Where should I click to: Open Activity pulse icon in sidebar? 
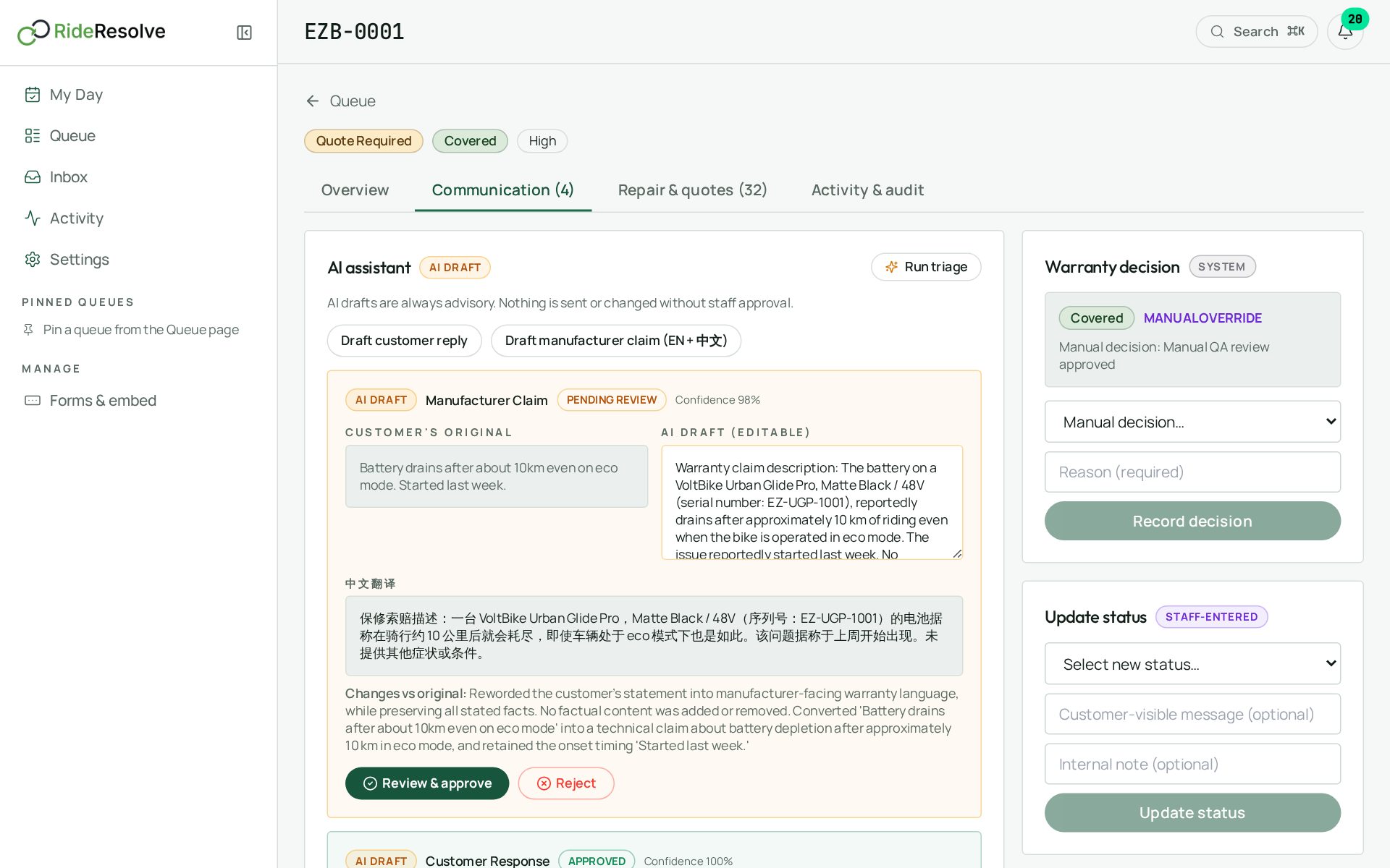(33, 218)
